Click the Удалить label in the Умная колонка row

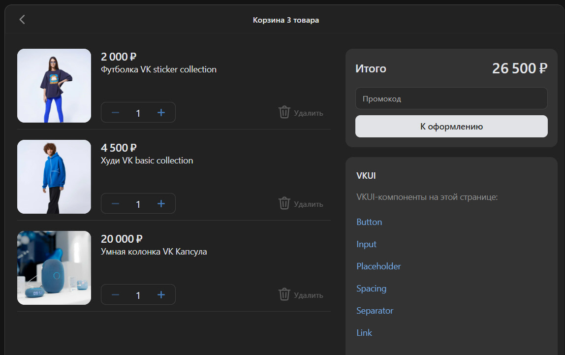309,295
